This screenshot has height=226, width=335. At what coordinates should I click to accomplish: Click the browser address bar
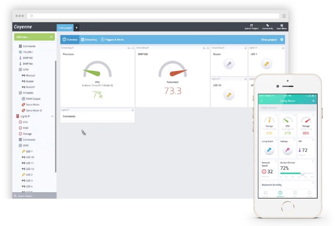tap(153, 16)
